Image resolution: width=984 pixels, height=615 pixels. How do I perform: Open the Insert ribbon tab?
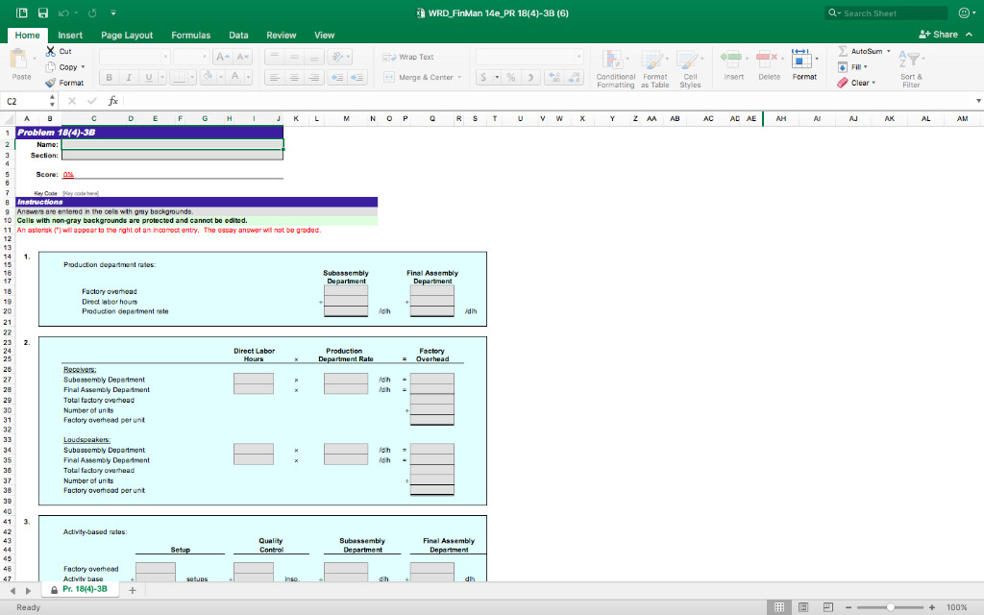click(x=70, y=36)
